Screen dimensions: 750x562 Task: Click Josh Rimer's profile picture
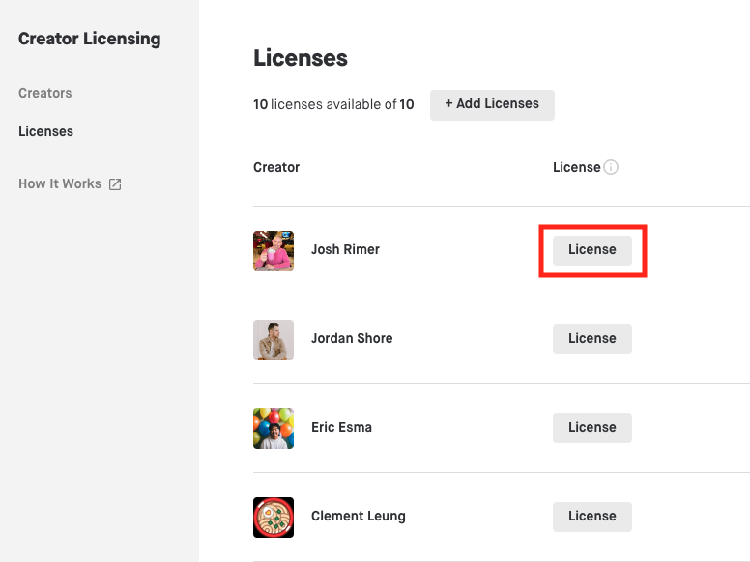pos(274,250)
